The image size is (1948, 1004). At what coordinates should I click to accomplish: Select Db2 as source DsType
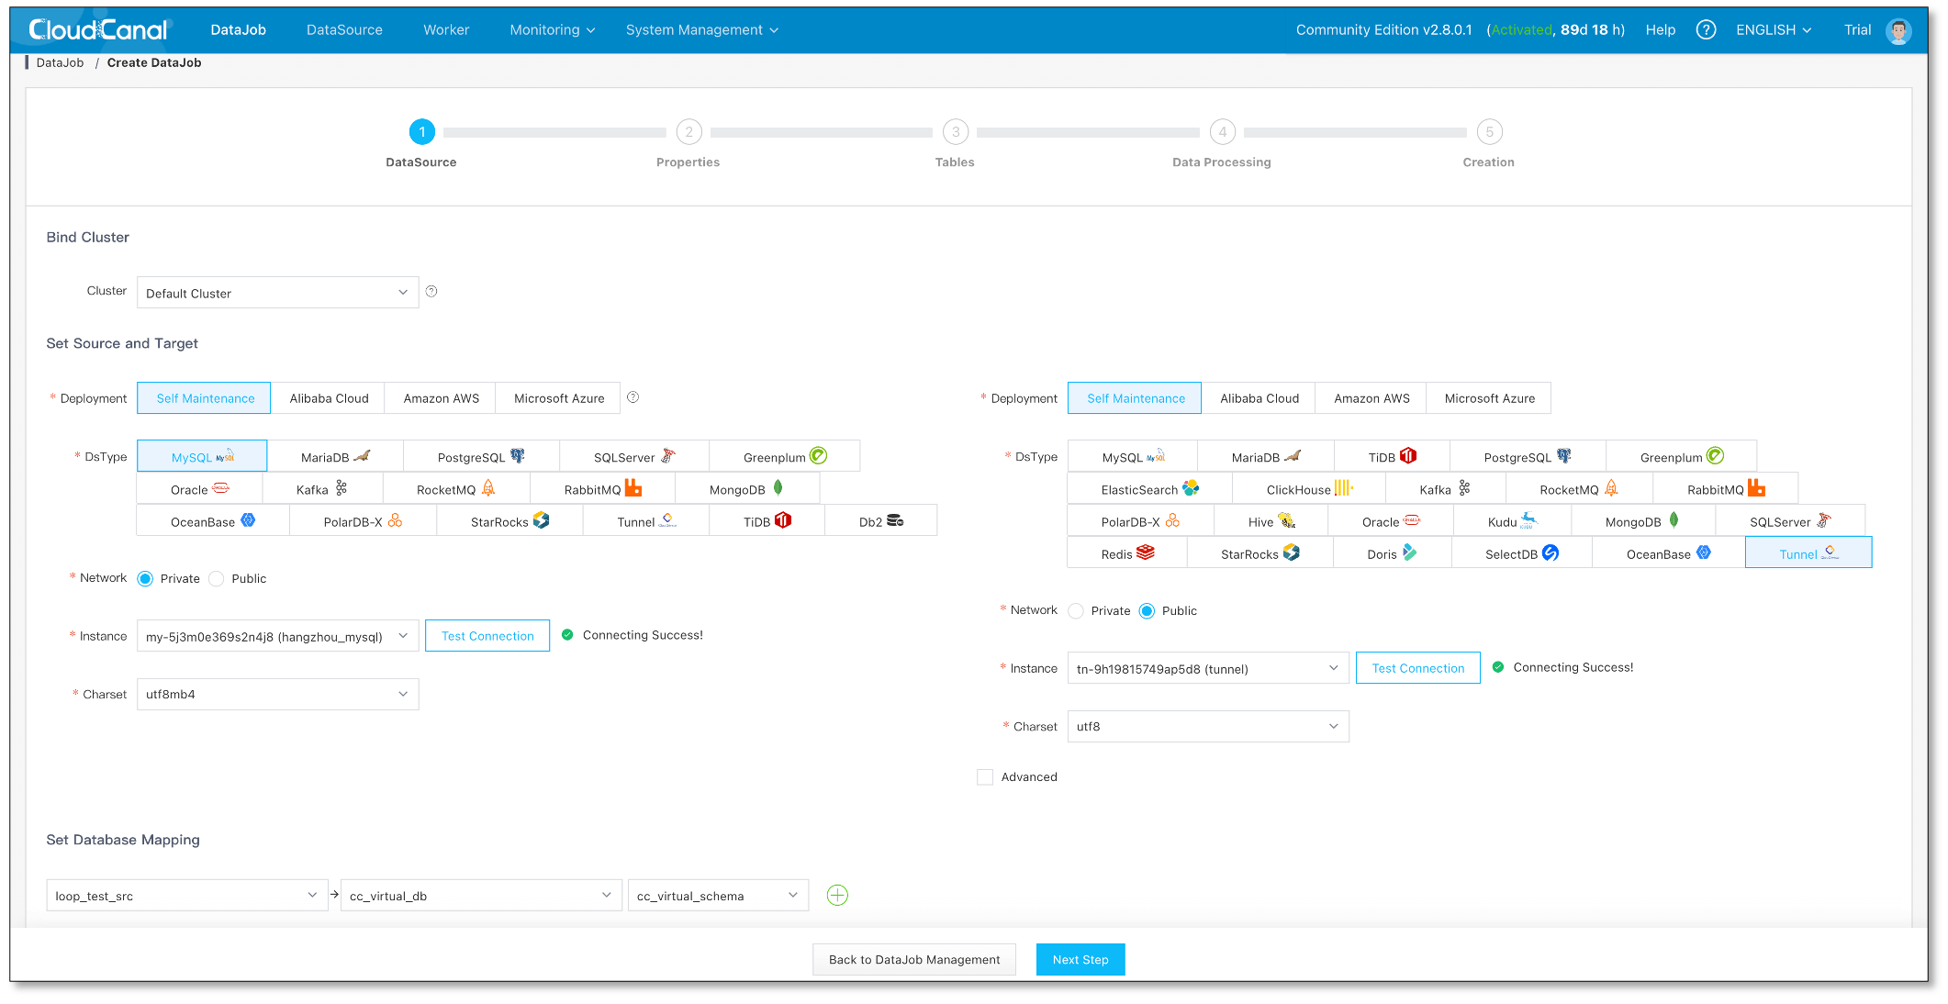point(880,521)
